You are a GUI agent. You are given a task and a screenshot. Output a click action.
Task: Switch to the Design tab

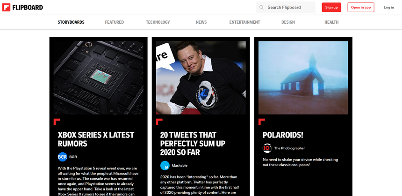coord(288,22)
